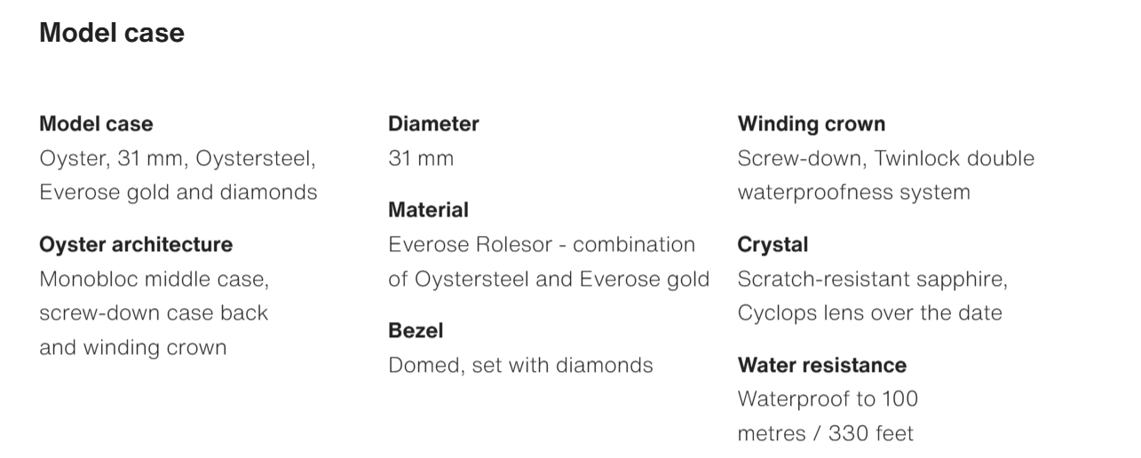The height and width of the screenshot is (458, 1141).
Task: Click the small bold "Model case" spec label
Action: (x=96, y=124)
